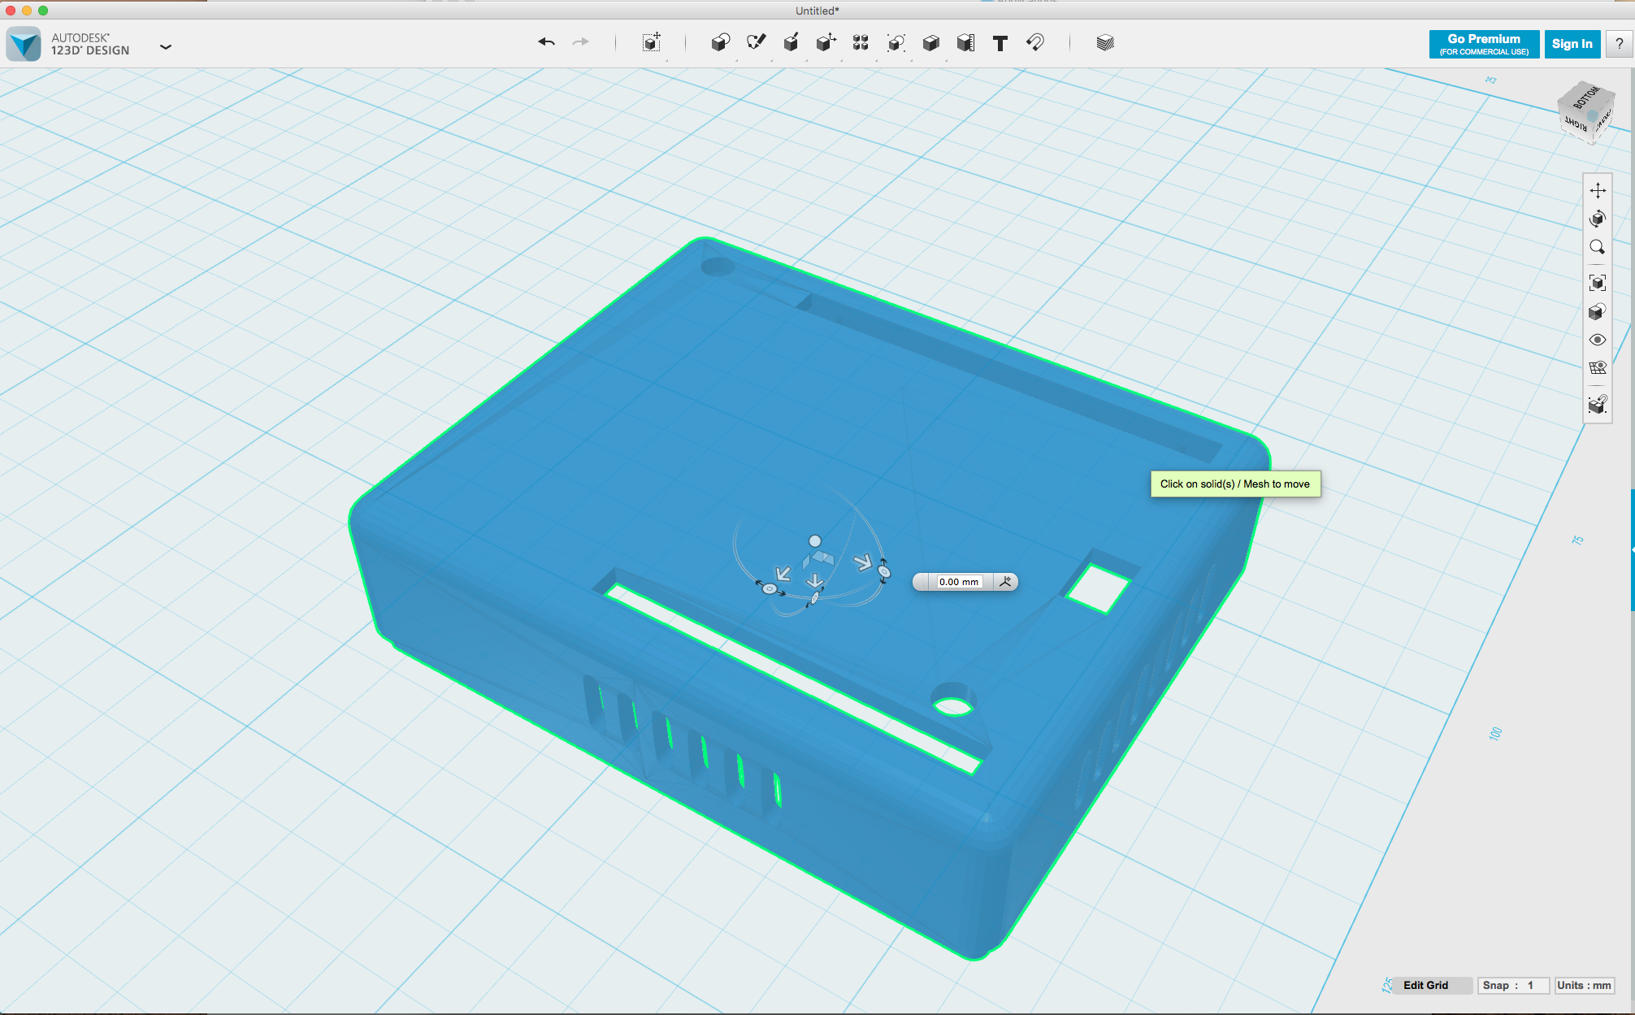Open the Grouping tool

tap(896, 42)
